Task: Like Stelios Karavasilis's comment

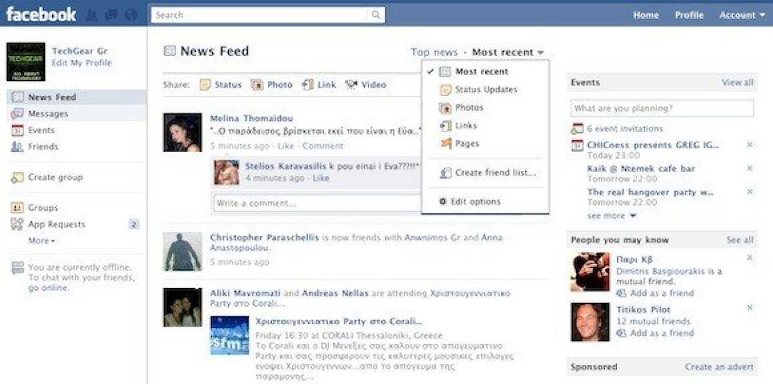Action: click(321, 178)
